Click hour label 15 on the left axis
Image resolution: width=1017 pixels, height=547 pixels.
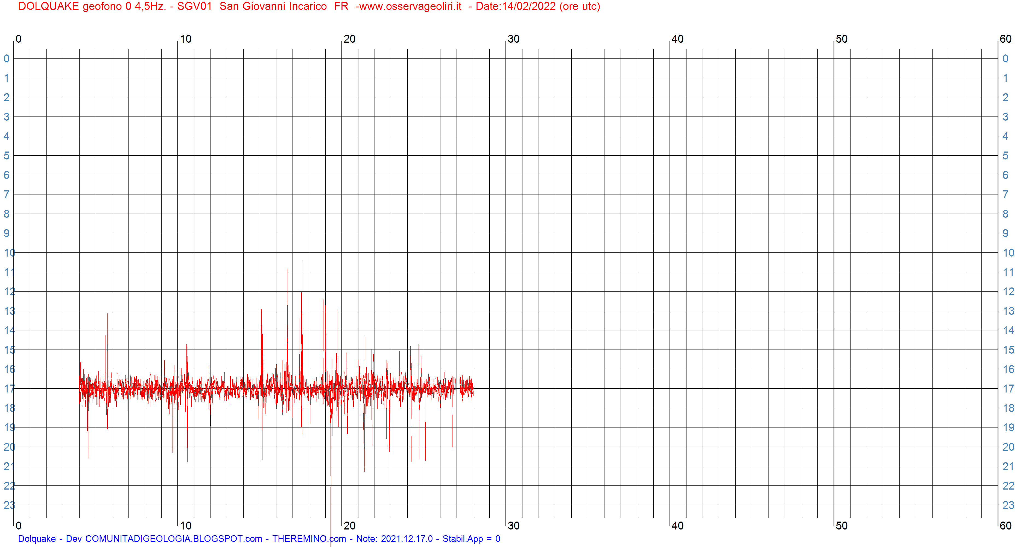(x=10, y=350)
